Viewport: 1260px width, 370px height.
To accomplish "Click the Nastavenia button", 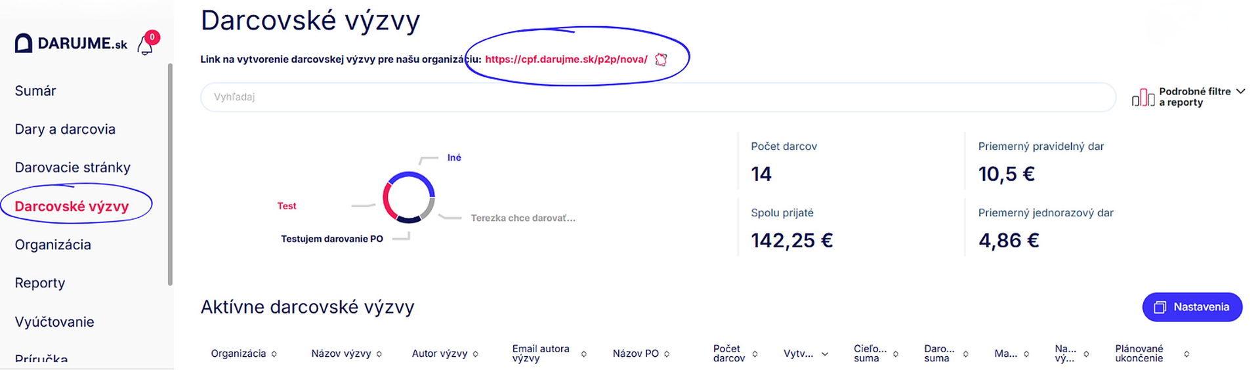I will [1192, 307].
